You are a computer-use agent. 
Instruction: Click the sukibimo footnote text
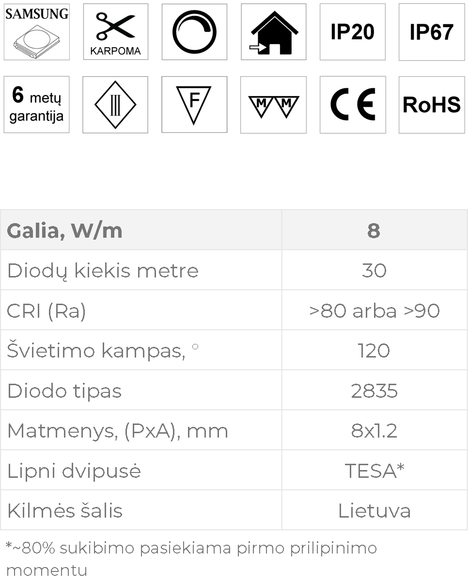pyautogui.click(x=191, y=559)
